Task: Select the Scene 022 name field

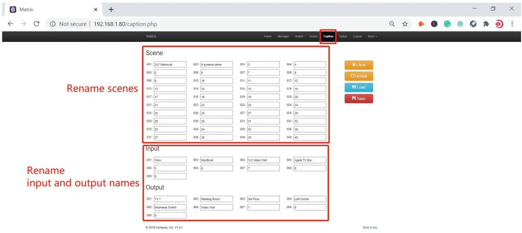Action: [x=216, y=105]
